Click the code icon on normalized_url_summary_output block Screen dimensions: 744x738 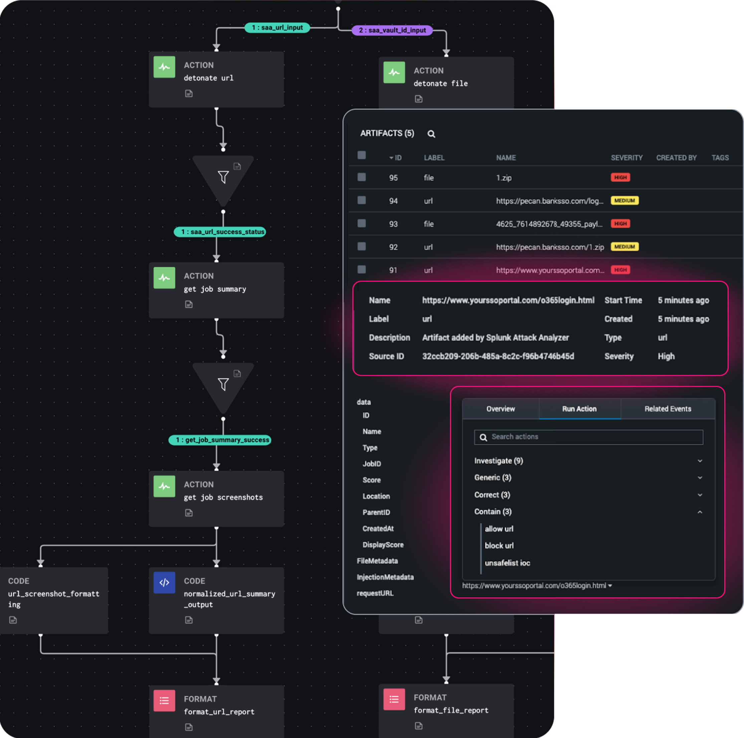164,582
